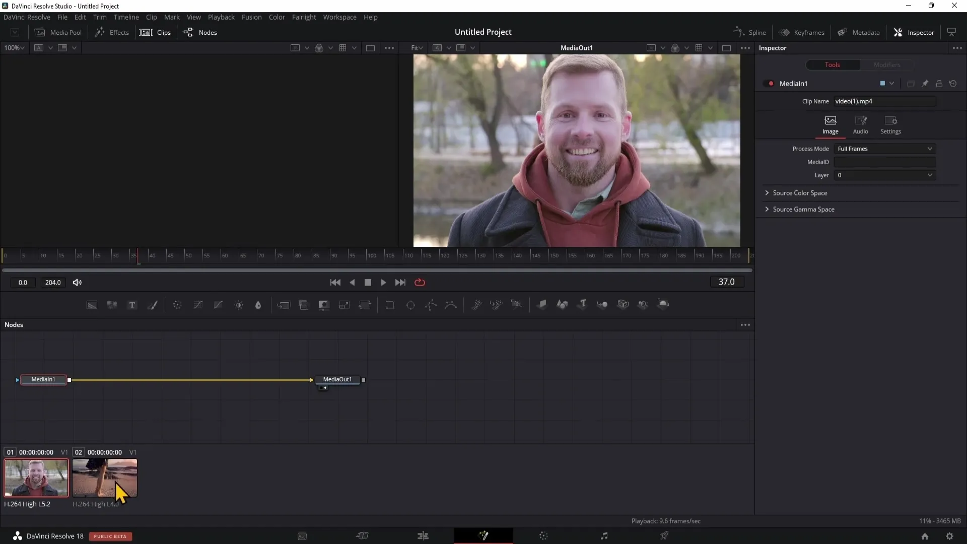Open project settings gear
This screenshot has height=544, width=967.
949,536
